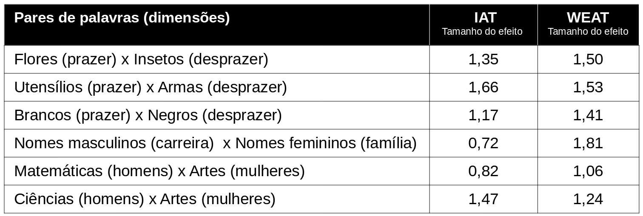
Task: Select the 'Nomes masculinos (carreira)' row label
Action: click(215, 143)
